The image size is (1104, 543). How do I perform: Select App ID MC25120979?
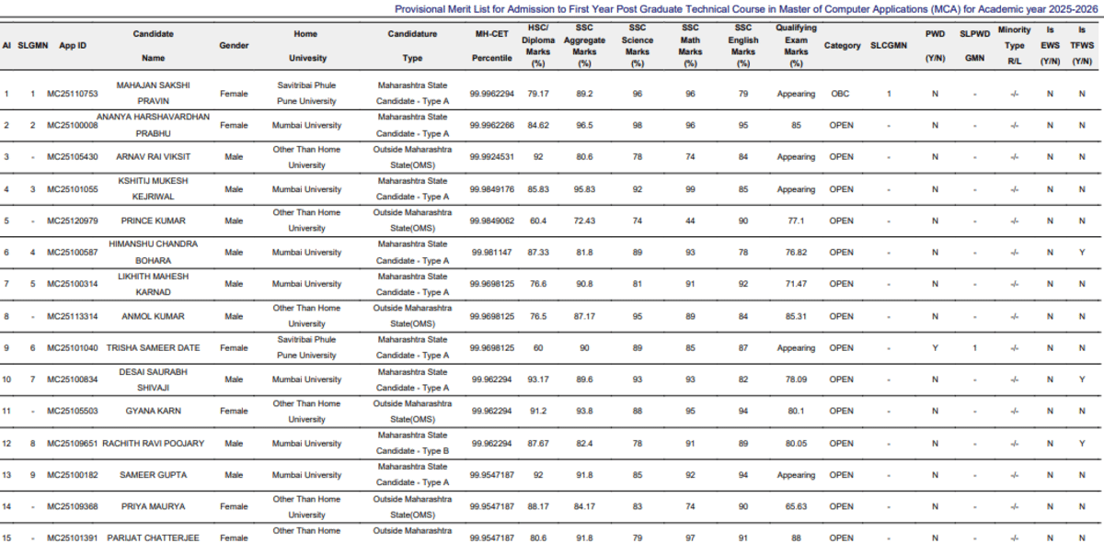point(73,221)
